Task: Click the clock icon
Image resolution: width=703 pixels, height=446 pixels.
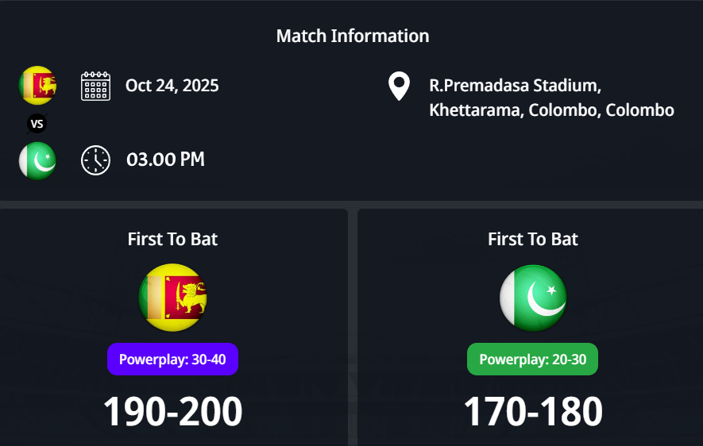Action: pos(95,160)
